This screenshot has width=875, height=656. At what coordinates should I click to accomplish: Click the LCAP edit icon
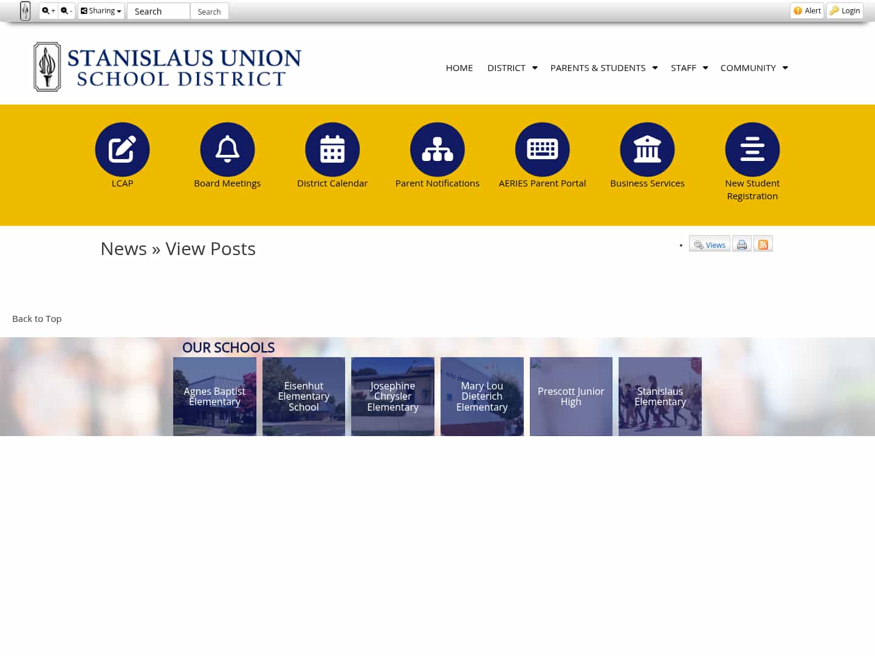(x=122, y=149)
